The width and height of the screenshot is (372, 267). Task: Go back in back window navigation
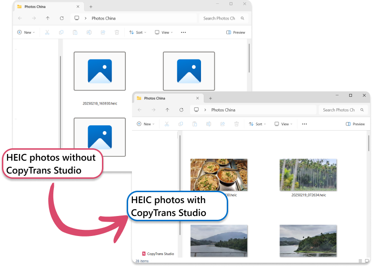[x=20, y=18]
